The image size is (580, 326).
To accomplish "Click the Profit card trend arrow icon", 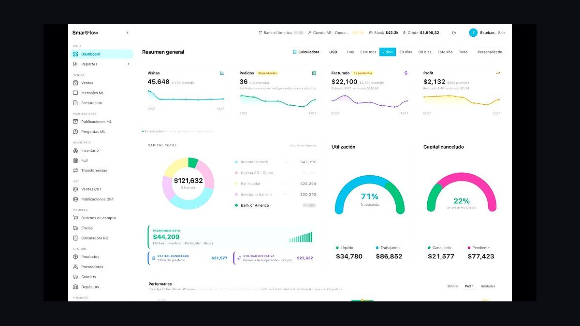I will click(498, 73).
